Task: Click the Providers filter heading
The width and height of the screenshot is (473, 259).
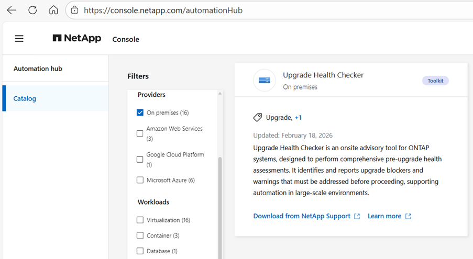Action: tap(151, 95)
